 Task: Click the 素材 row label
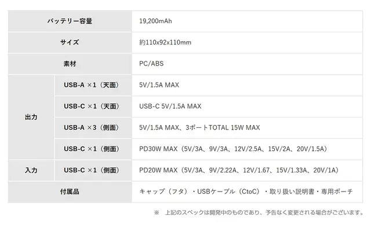(x=70, y=64)
